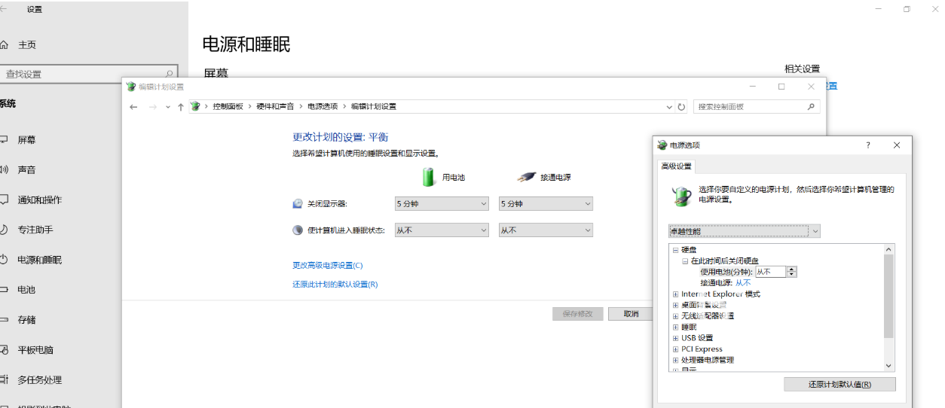The height and width of the screenshot is (408, 945).
Task: Click the up-arrow navigation icon
Action: click(x=181, y=107)
